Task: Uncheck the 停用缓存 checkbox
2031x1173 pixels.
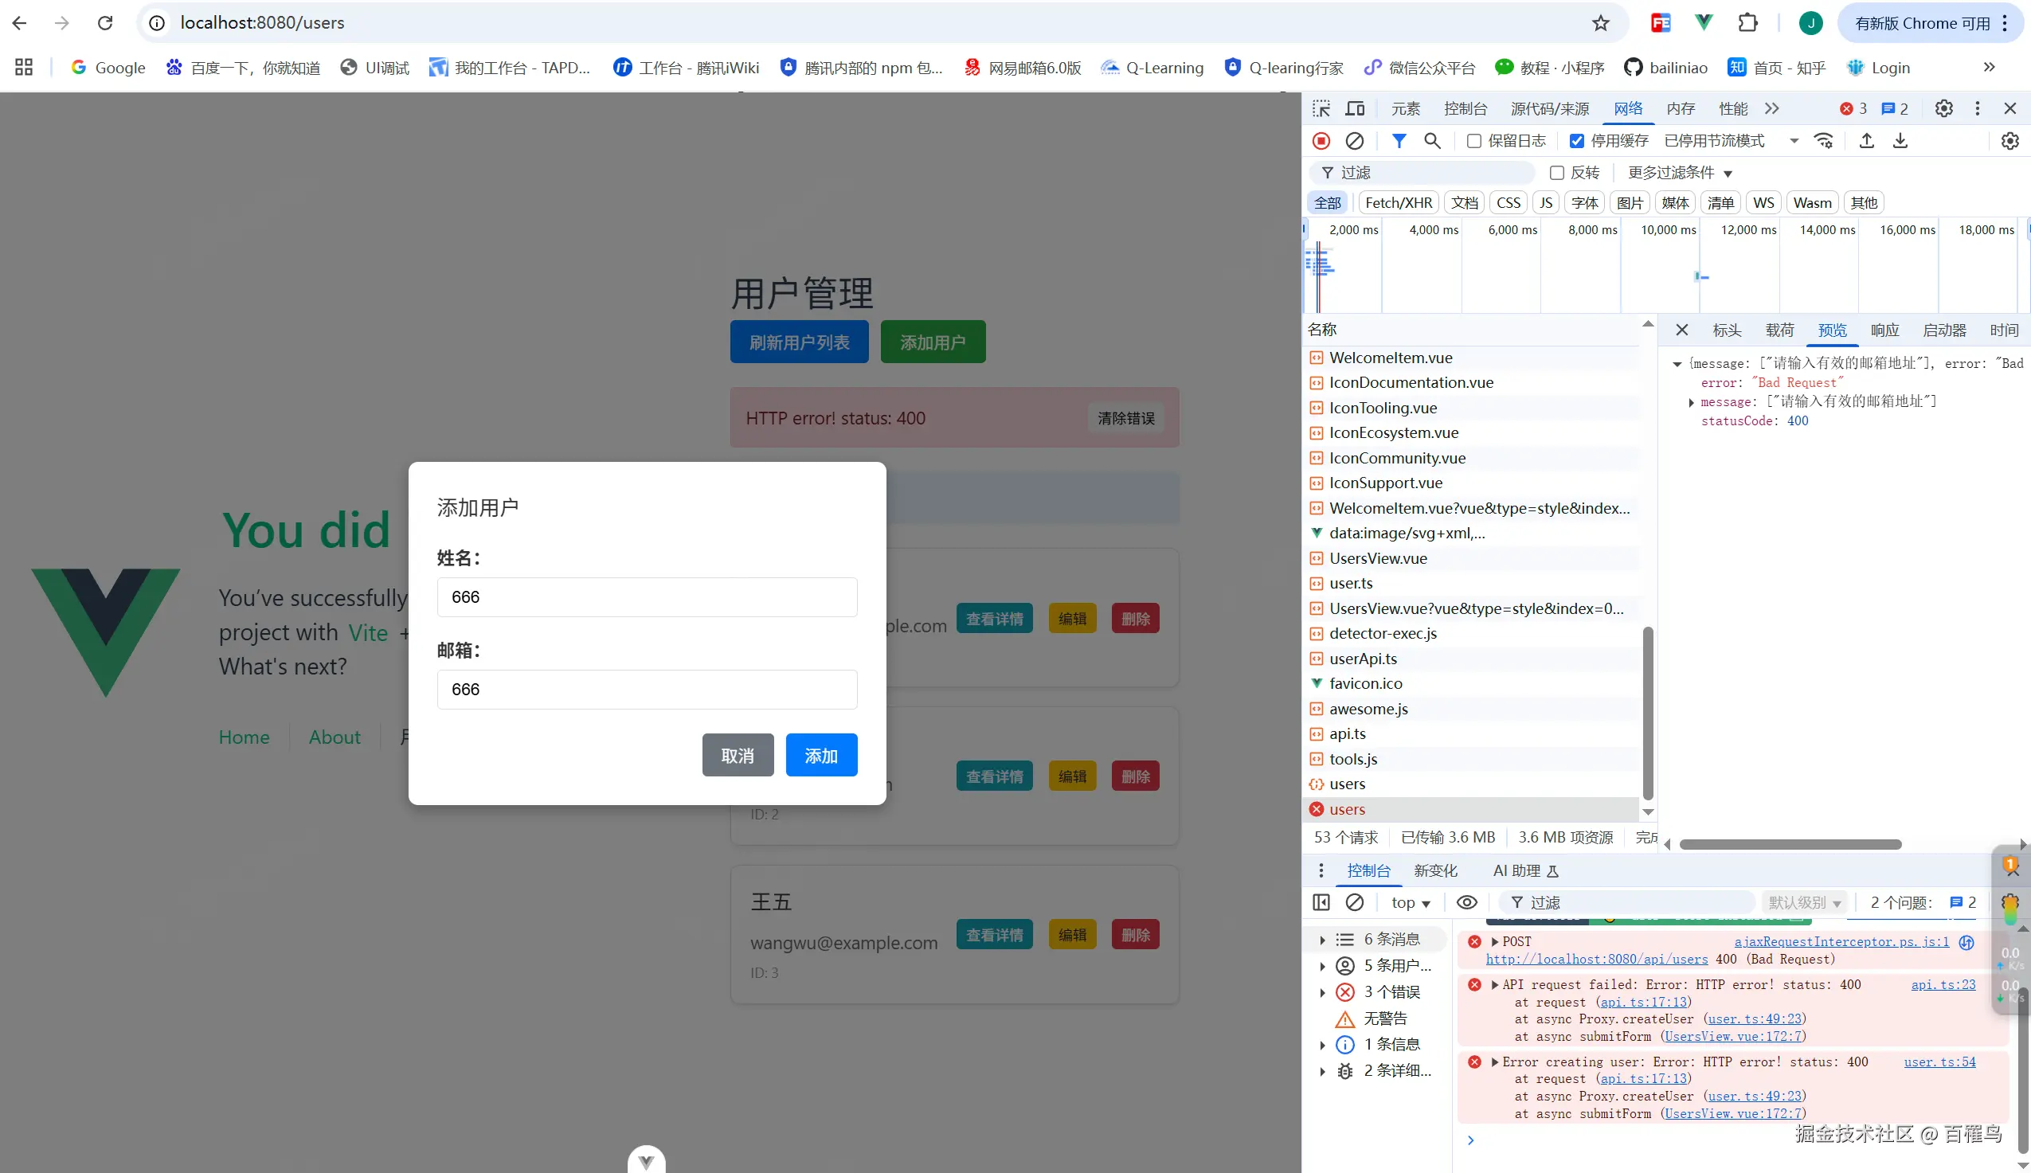Action: coord(1577,141)
